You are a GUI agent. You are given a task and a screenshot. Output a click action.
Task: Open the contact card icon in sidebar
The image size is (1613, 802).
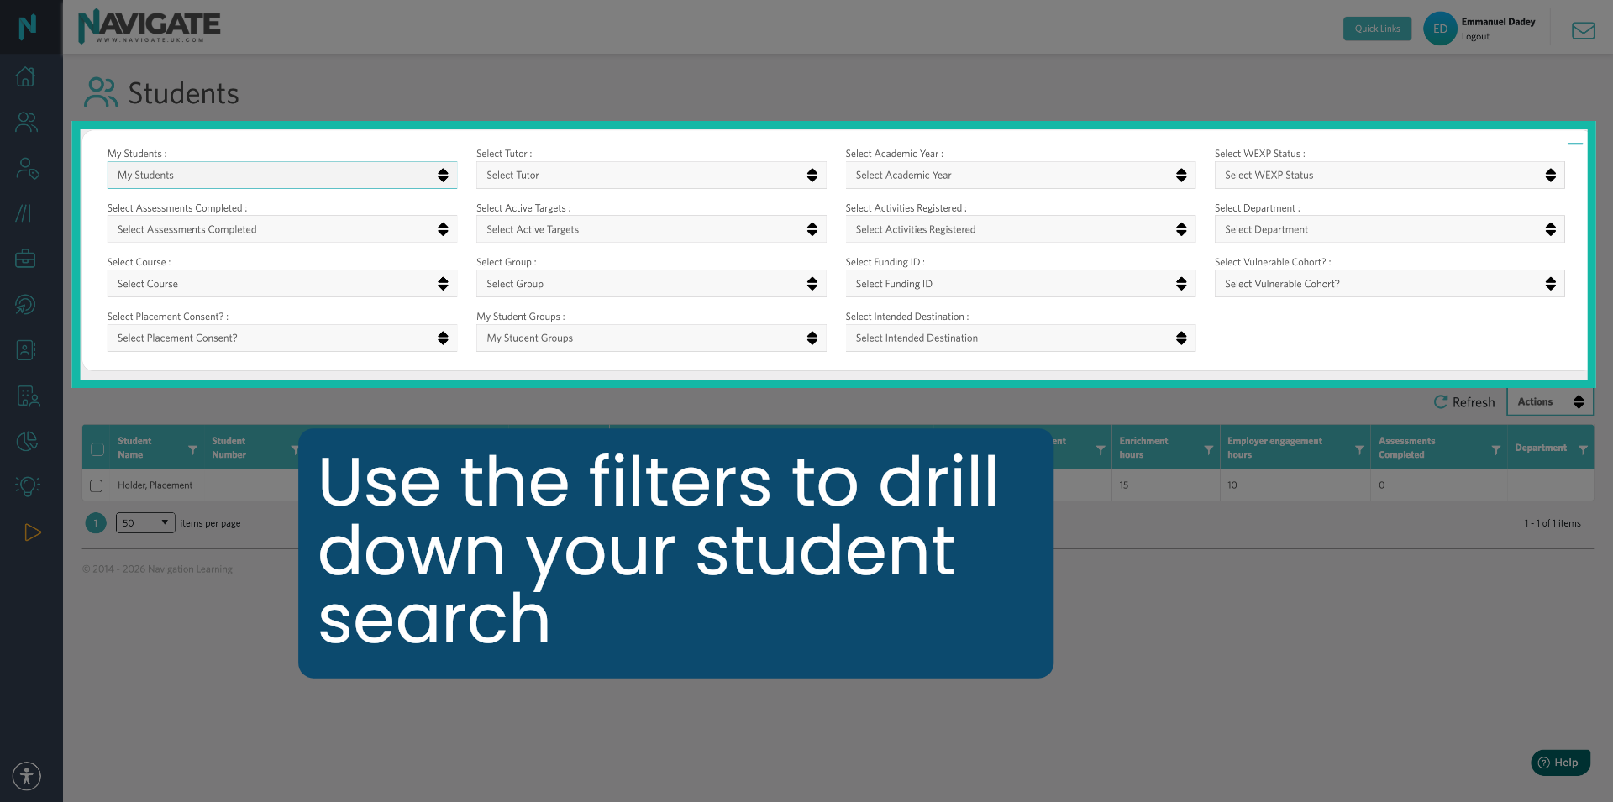(x=27, y=349)
